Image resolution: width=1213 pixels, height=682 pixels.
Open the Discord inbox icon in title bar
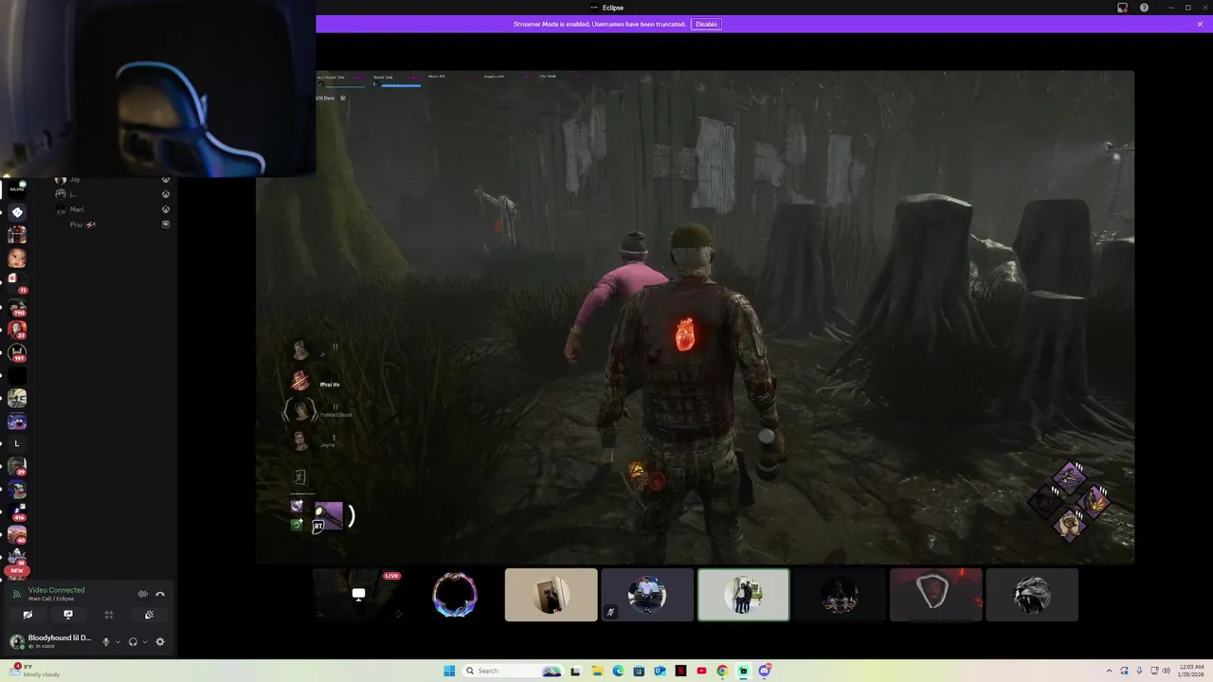click(x=1123, y=8)
